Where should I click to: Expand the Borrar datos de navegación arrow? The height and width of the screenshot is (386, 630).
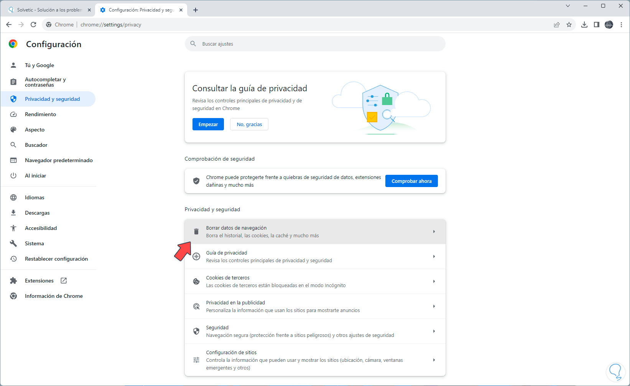pyautogui.click(x=434, y=232)
